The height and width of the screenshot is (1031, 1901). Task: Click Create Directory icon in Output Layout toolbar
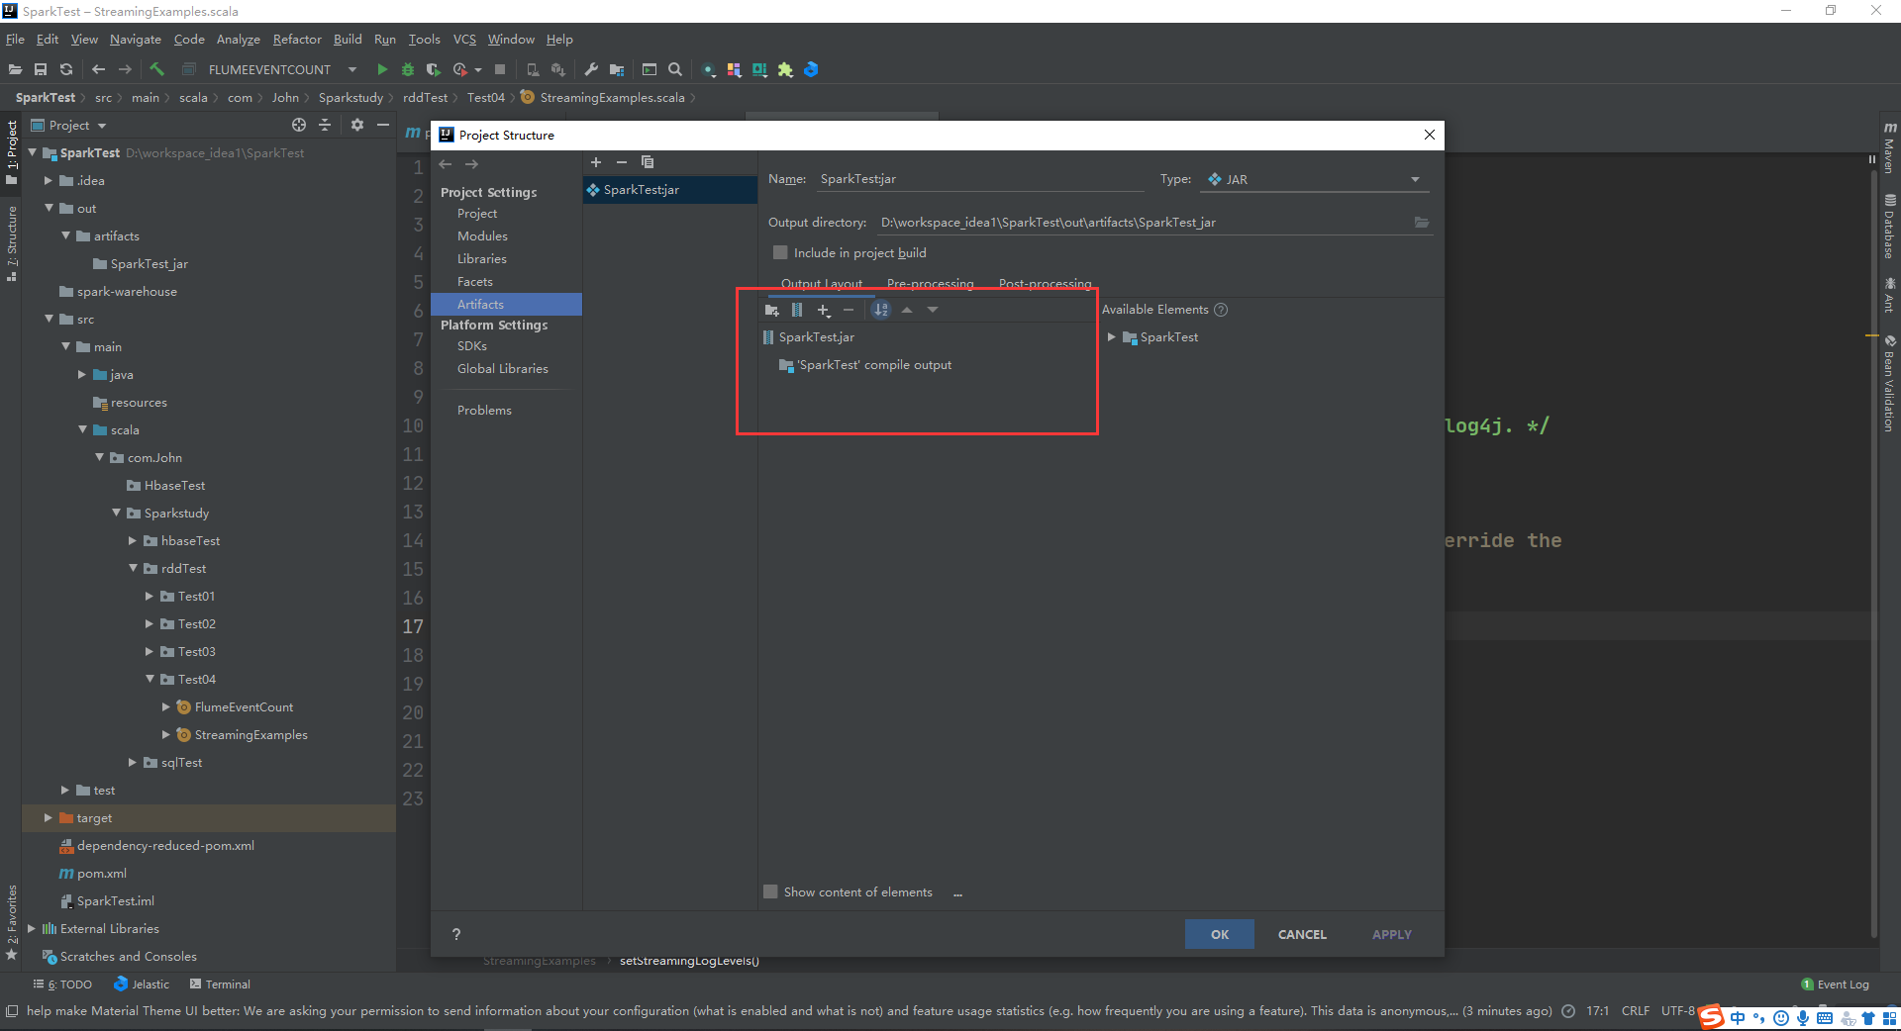772,310
